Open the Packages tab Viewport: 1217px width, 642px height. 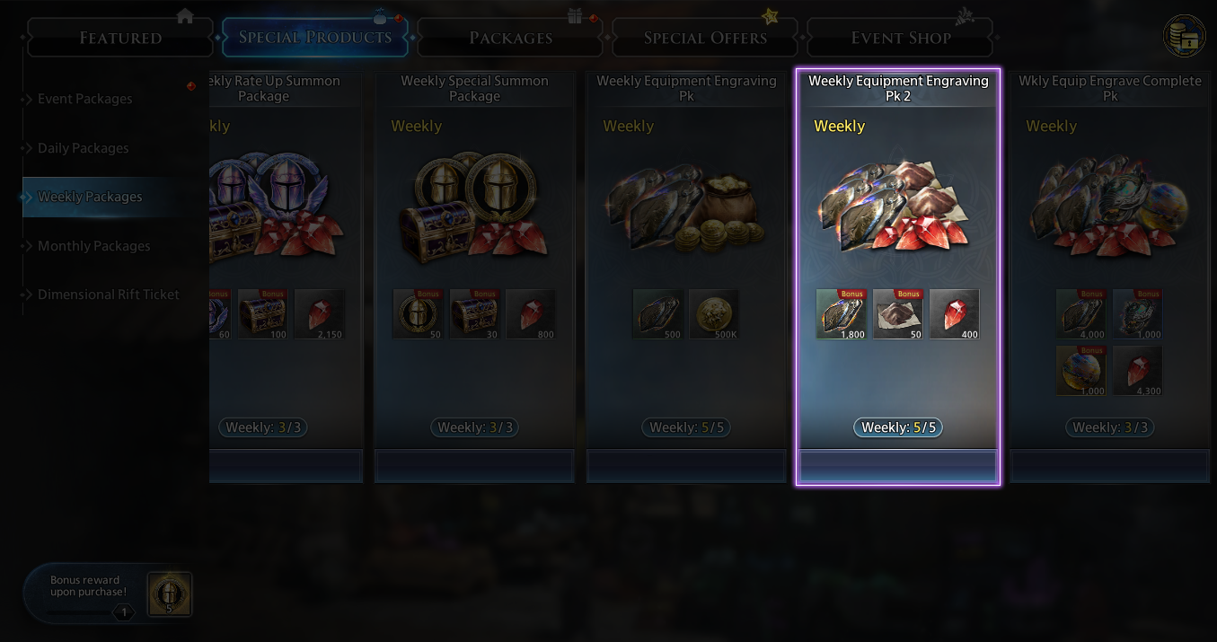coord(511,38)
